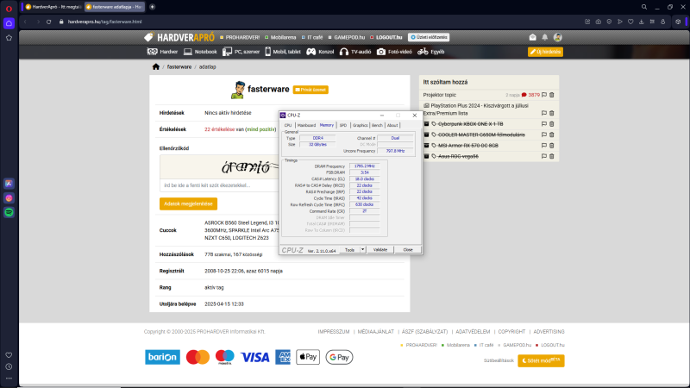Click flag icon for Projektor topic

click(544, 95)
